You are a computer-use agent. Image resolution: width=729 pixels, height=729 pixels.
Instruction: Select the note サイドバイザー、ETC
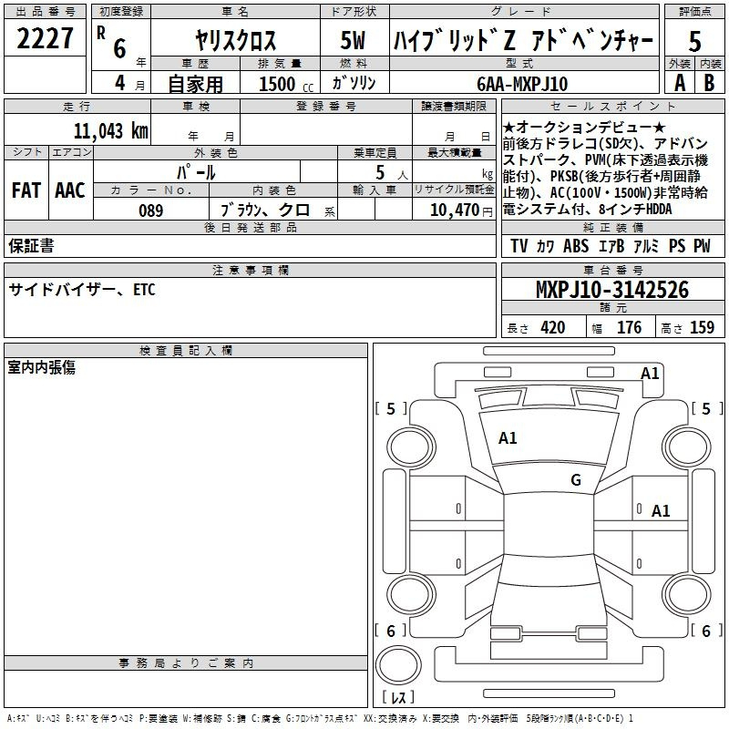point(82,290)
